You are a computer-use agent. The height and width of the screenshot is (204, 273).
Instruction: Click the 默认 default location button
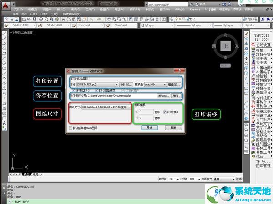[176, 96]
